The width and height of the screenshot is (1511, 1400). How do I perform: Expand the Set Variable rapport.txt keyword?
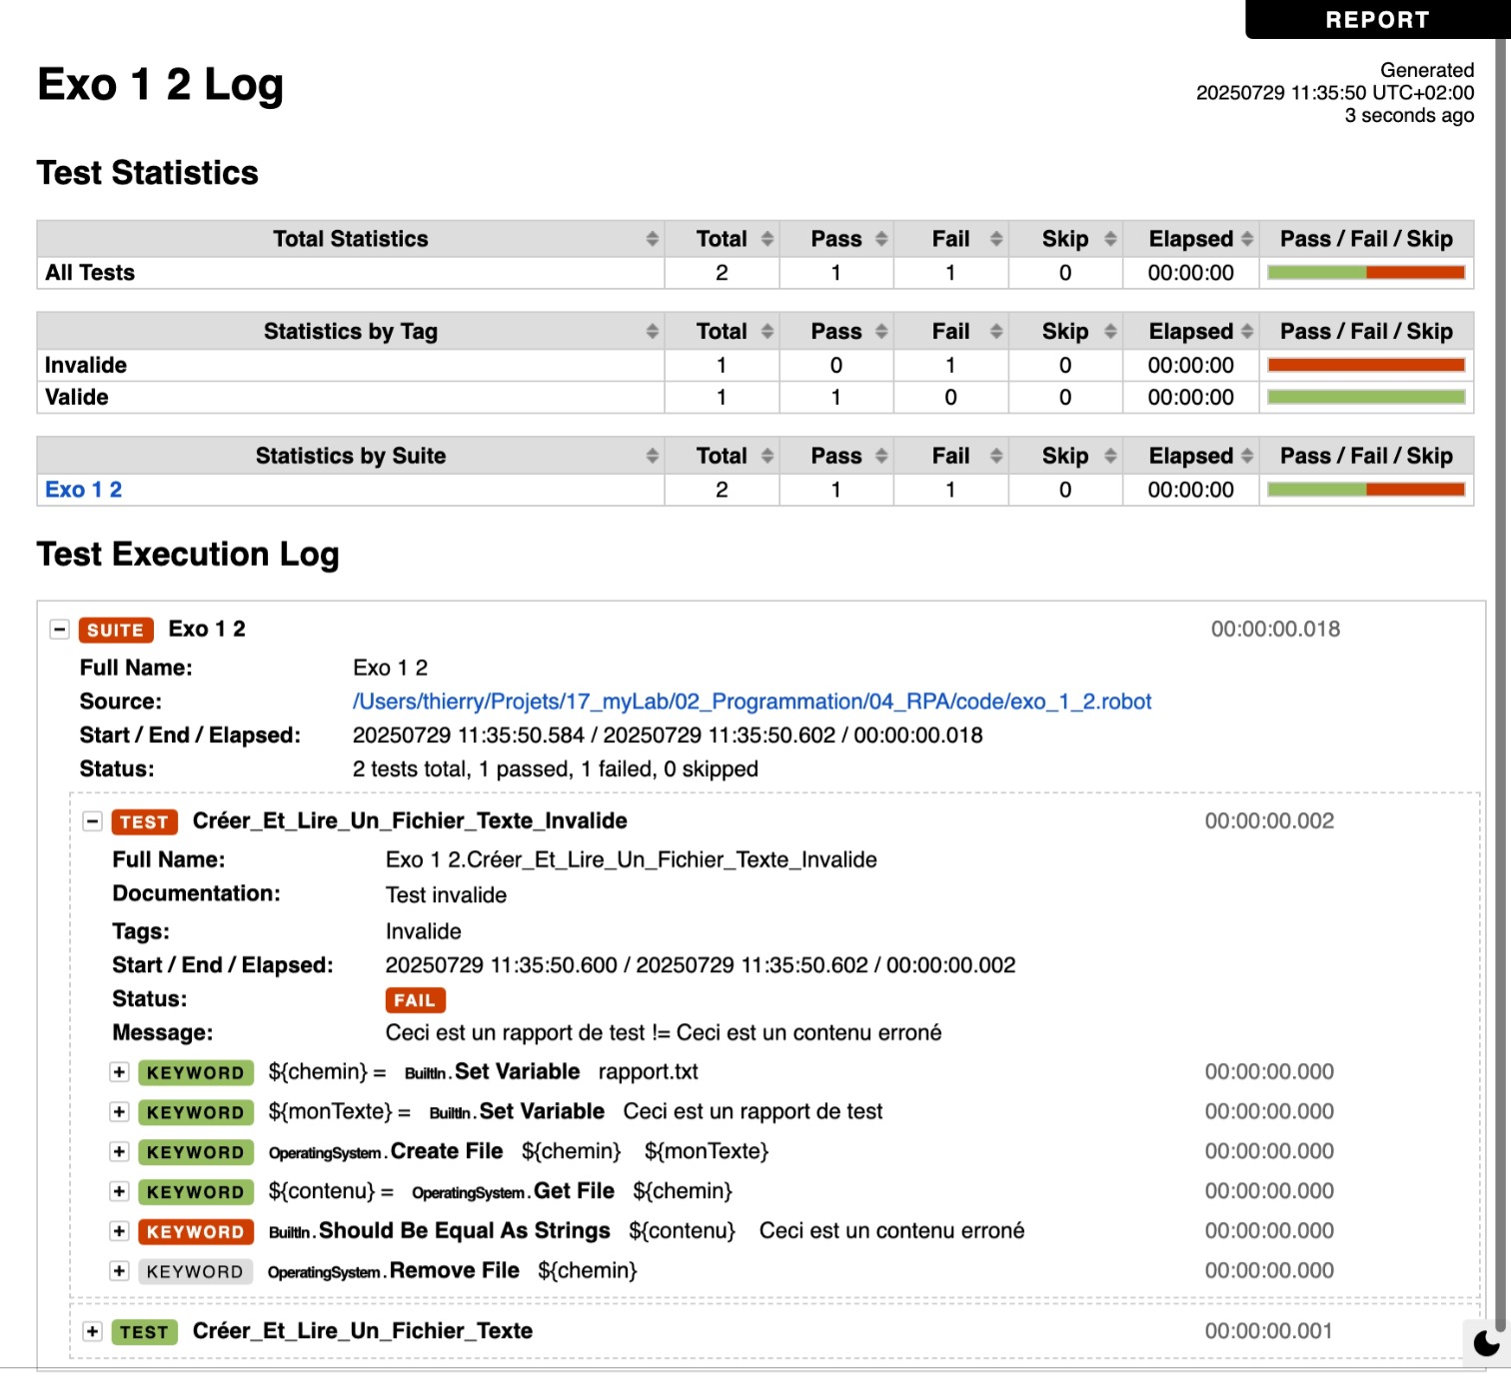[119, 1072]
